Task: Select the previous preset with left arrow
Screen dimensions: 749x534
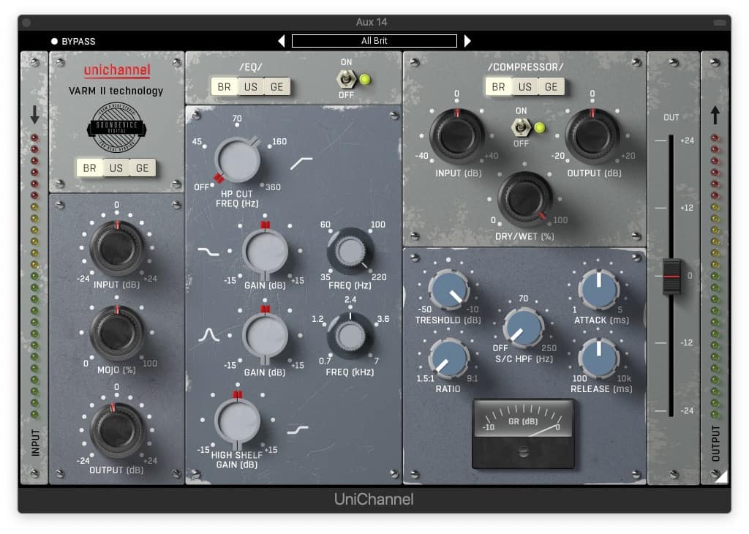Action: (x=282, y=41)
